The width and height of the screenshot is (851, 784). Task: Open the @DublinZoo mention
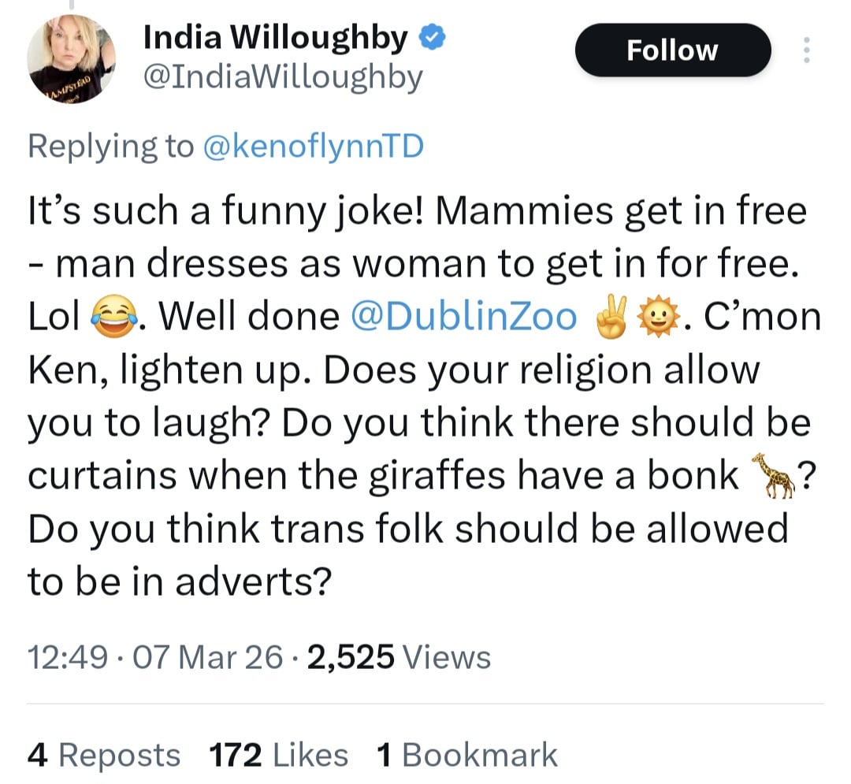(x=464, y=316)
